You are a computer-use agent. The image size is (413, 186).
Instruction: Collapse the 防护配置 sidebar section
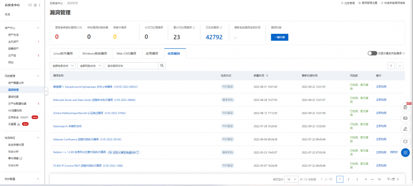pos(38,179)
